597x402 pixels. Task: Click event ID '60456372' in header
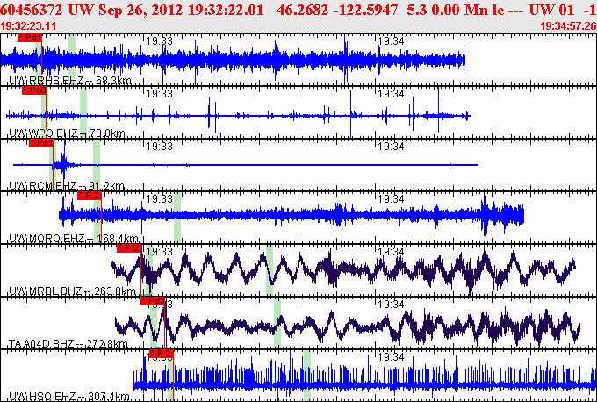click(x=32, y=10)
